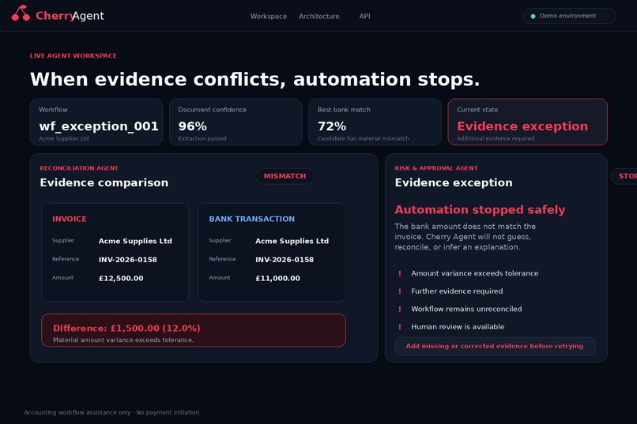Click the MISMATCH badge
The height and width of the screenshot is (424, 637).
[x=285, y=176]
